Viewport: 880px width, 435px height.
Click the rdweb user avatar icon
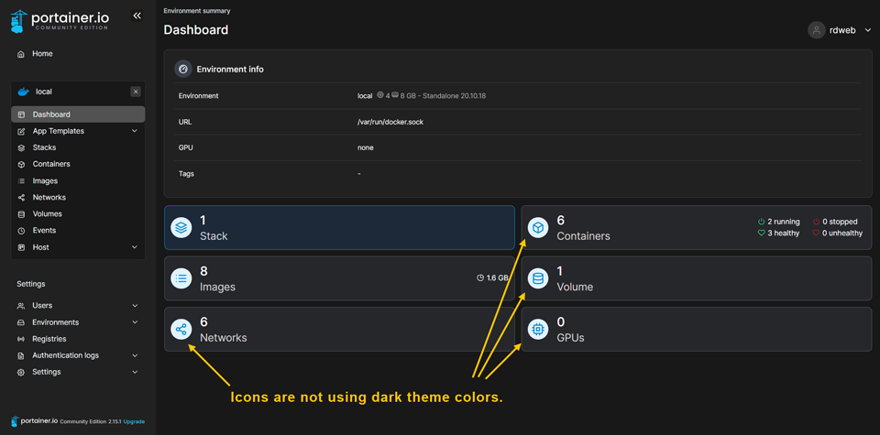point(816,30)
